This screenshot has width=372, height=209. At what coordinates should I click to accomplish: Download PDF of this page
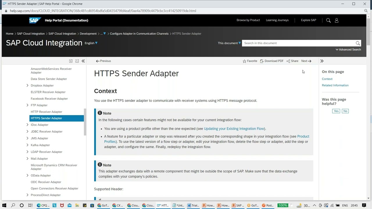[x=272, y=61]
